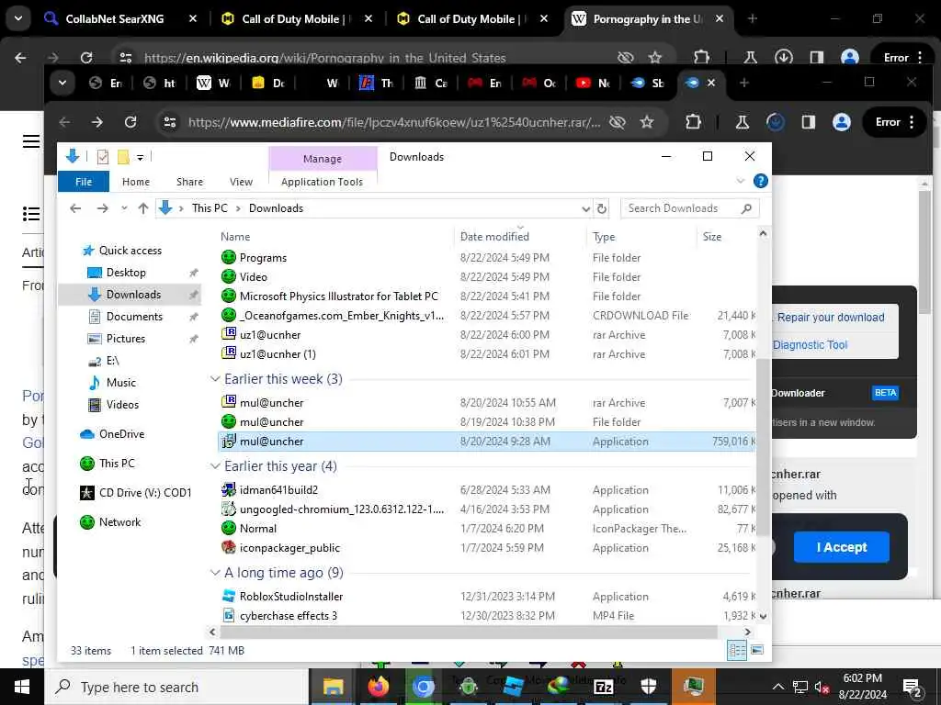Open the View ribbon tab
Image resolution: width=941 pixels, height=705 pixels.
click(x=242, y=182)
